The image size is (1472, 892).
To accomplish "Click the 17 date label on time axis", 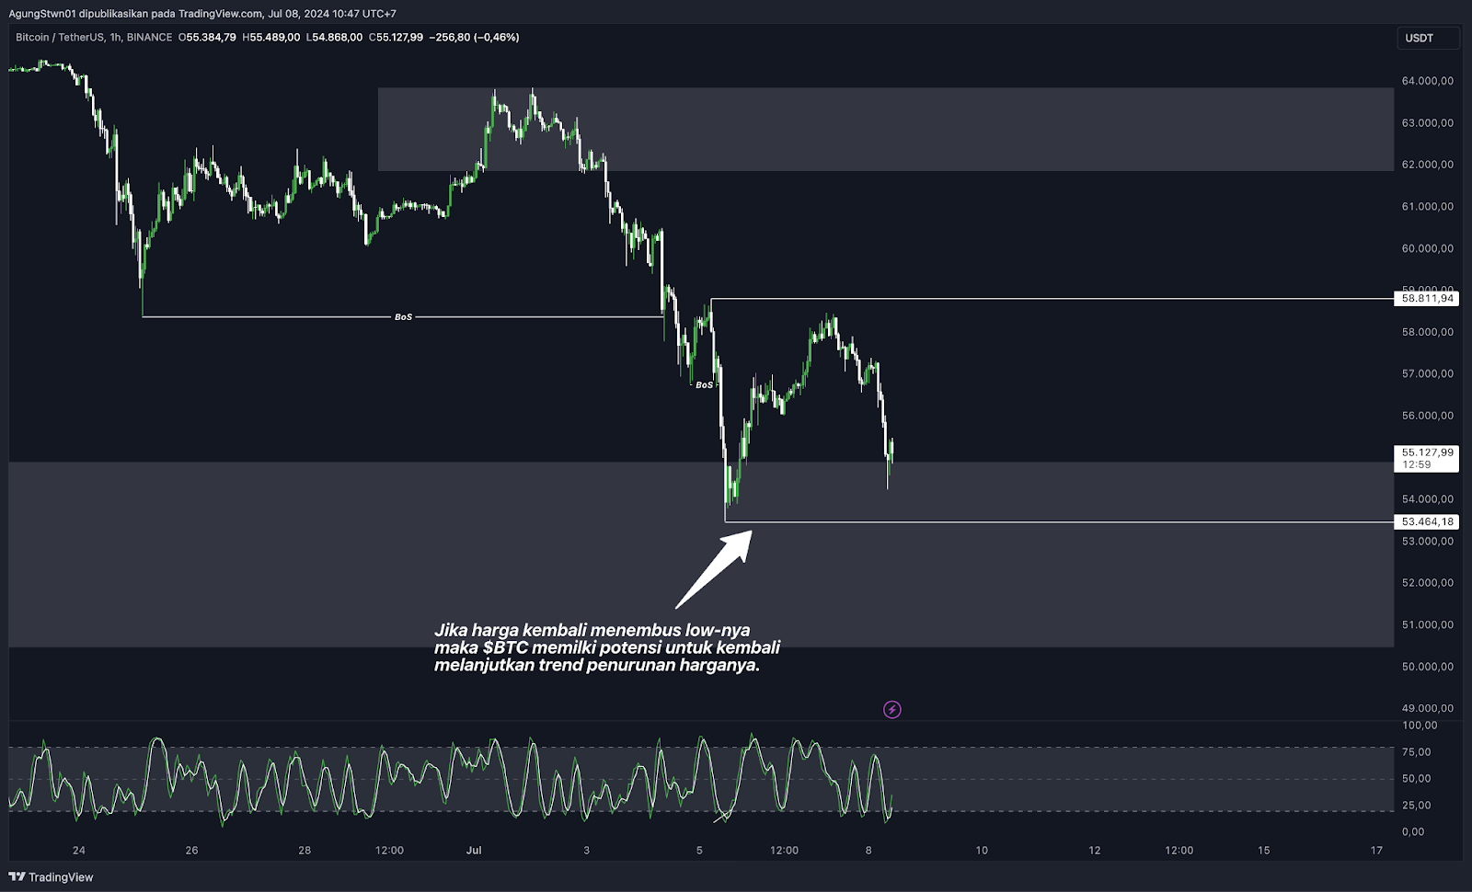I will point(1376,851).
